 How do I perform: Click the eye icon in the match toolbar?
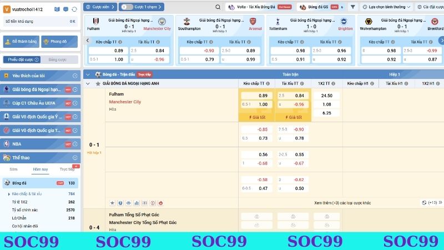[x=129, y=203]
